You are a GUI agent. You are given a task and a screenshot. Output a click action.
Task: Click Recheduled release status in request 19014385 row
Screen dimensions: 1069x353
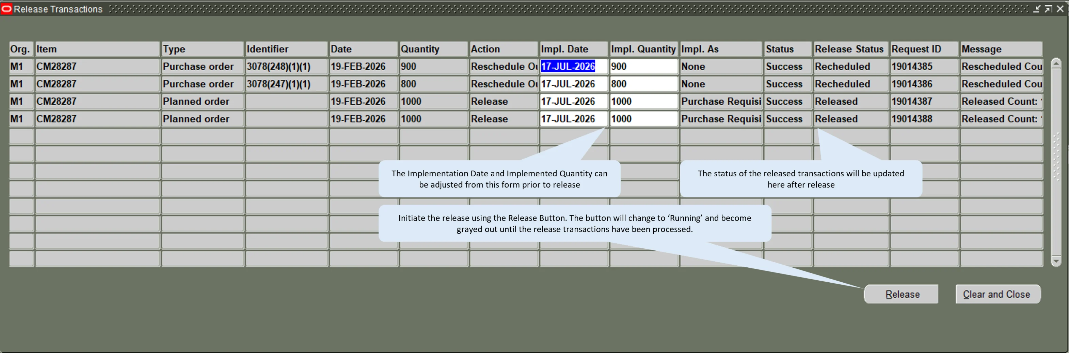[x=851, y=66]
